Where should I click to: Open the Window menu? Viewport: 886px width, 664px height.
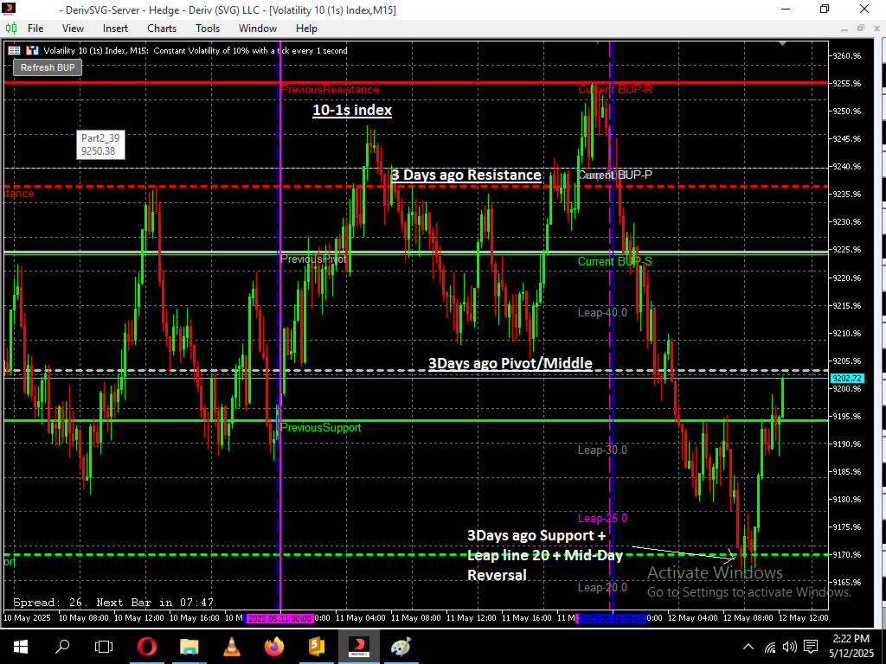(258, 29)
